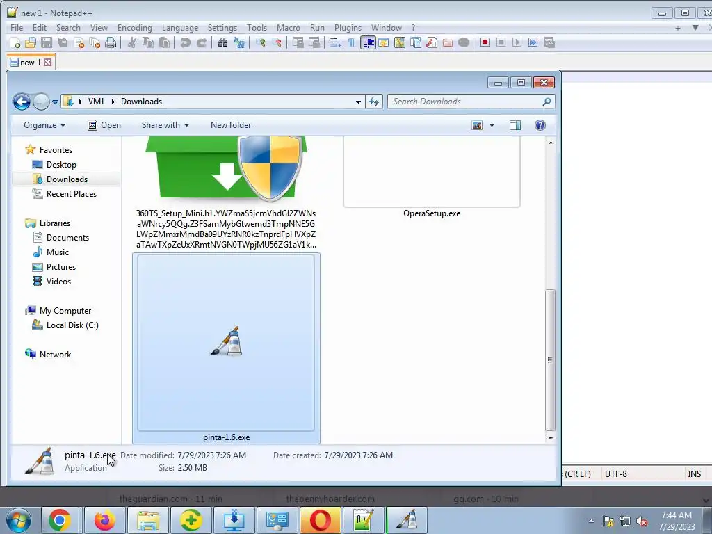The height and width of the screenshot is (534, 712).
Task: Select the 'new 1' document tab
Action: (30, 62)
